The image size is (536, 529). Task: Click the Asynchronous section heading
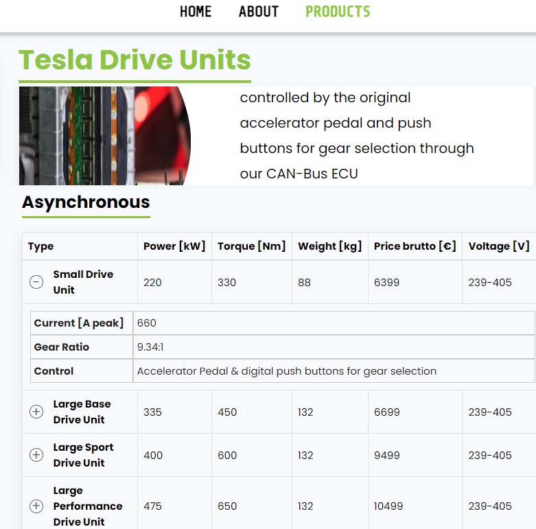click(86, 202)
